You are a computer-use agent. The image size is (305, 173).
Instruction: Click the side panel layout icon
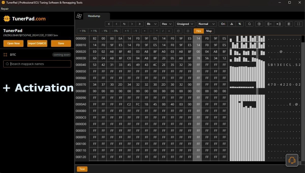289,24
